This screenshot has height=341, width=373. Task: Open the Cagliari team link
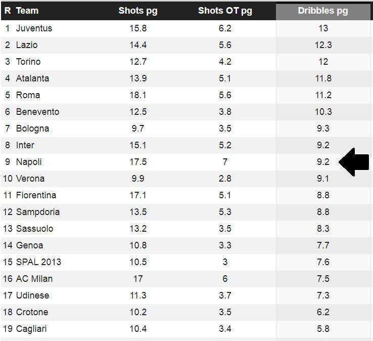(31, 329)
